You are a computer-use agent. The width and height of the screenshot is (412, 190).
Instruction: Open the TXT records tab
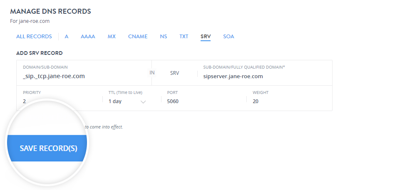click(x=184, y=37)
